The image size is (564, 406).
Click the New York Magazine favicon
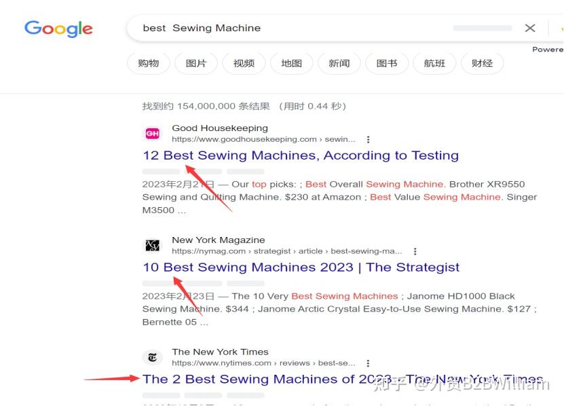point(152,245)
